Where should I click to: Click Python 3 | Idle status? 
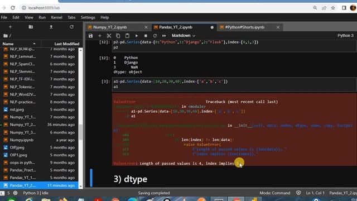tap(36, 193)
